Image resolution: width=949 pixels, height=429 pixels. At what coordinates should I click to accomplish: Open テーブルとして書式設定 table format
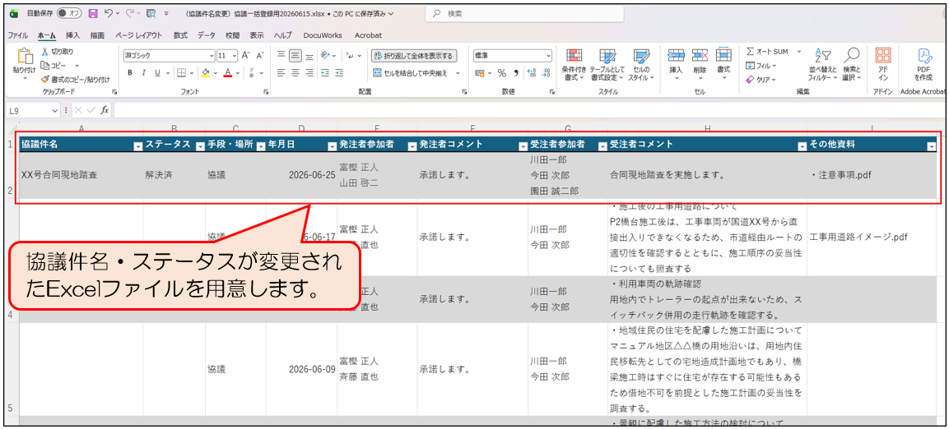click(607, 65)
